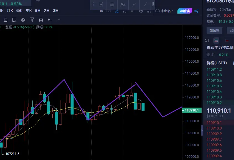Screen dimensions: 234x160
Task: Open the shield-shaped settings icon
Action: tap(141, 11)
